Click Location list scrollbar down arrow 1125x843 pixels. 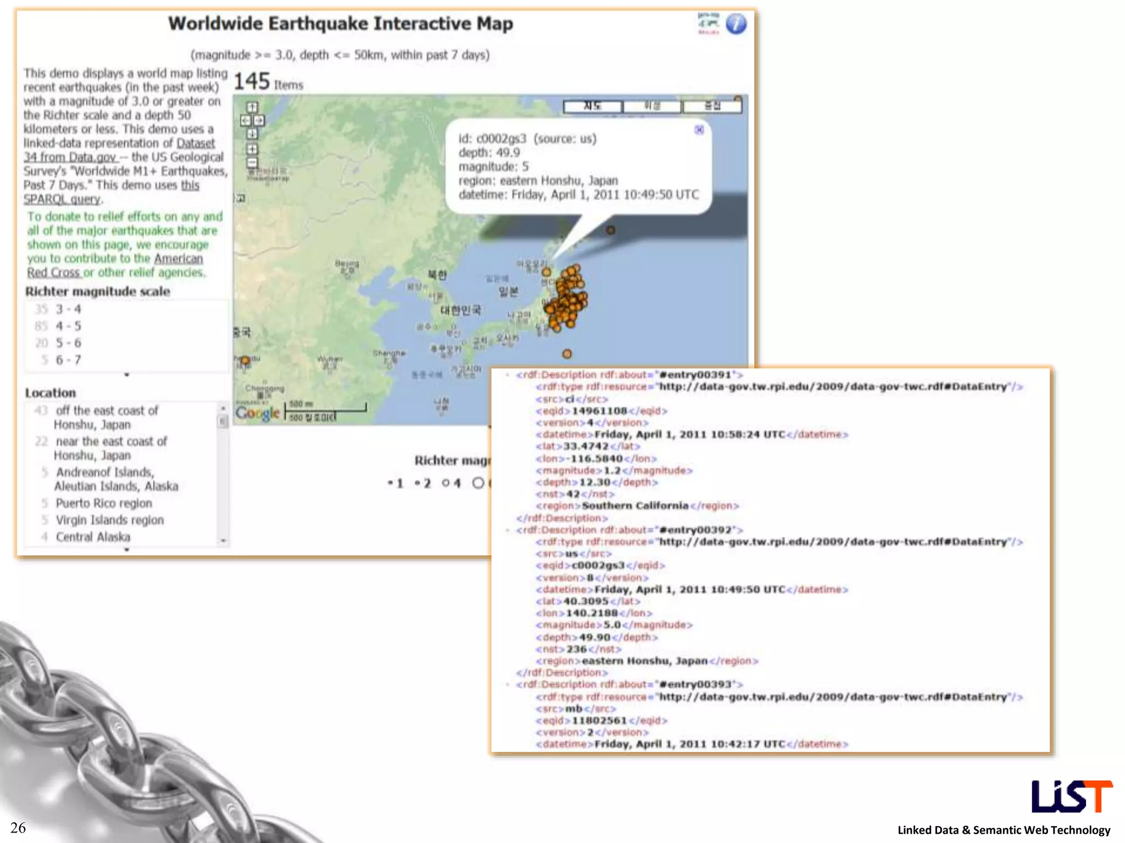(x=222, y=541)
